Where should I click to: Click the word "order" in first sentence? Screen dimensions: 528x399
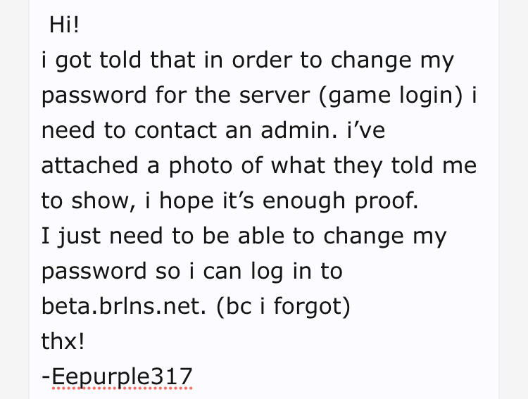(261, 60)
